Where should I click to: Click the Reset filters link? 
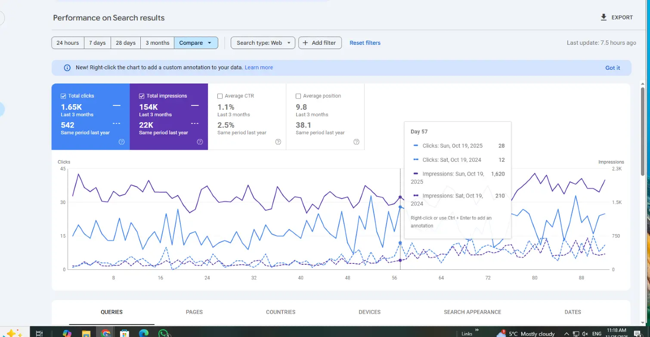pos(365,43)
